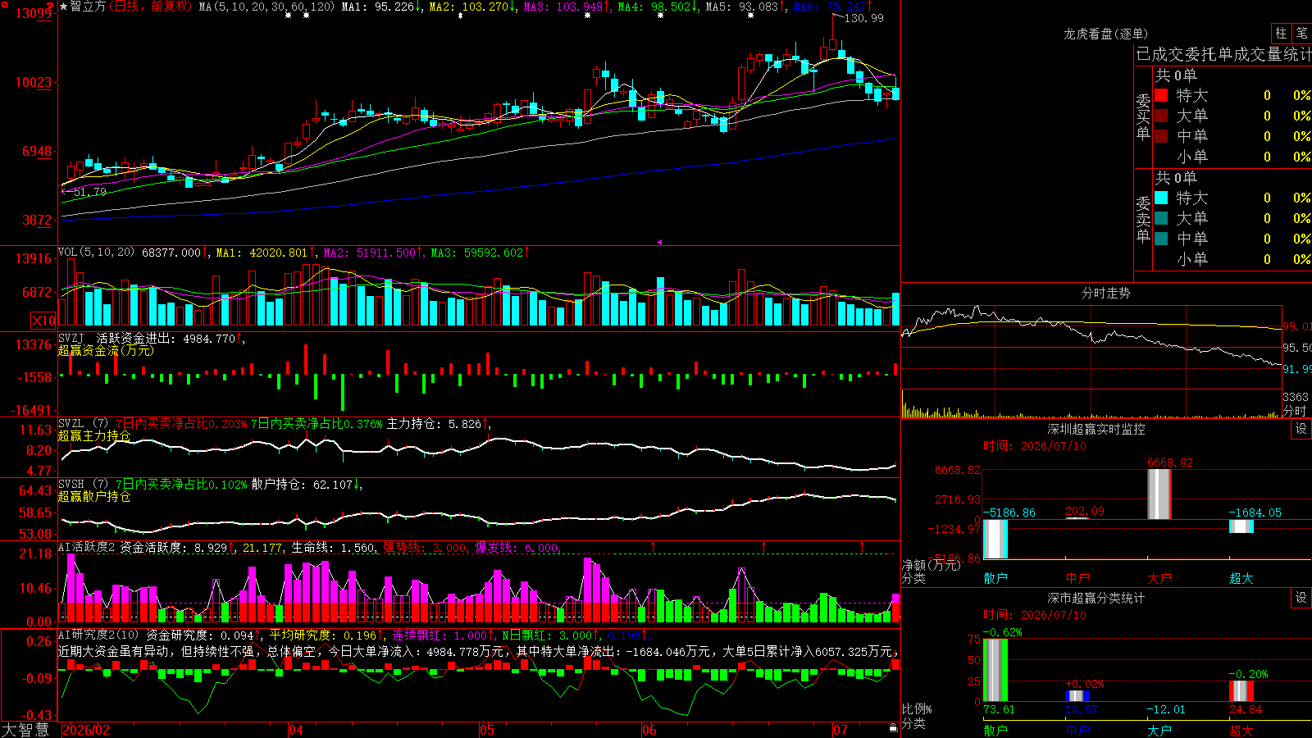Image resolution: width=1312 pixels, height=738 pixels.
Task: Click the 深市超赢分类统计 panel title
Action: pos(1096,598)
